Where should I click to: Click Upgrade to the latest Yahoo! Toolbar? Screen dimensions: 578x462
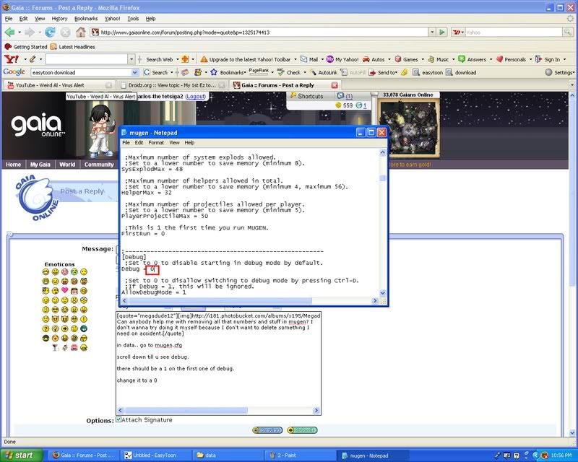[x=246, y=59]
